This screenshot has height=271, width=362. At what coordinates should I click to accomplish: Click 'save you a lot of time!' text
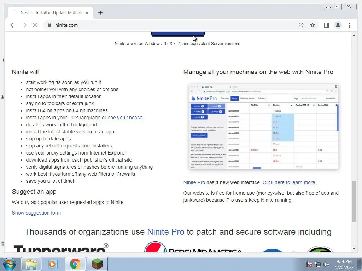coord(50,181)
